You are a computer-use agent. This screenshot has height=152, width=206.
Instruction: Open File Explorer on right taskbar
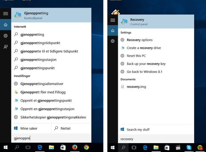point(156,148)
